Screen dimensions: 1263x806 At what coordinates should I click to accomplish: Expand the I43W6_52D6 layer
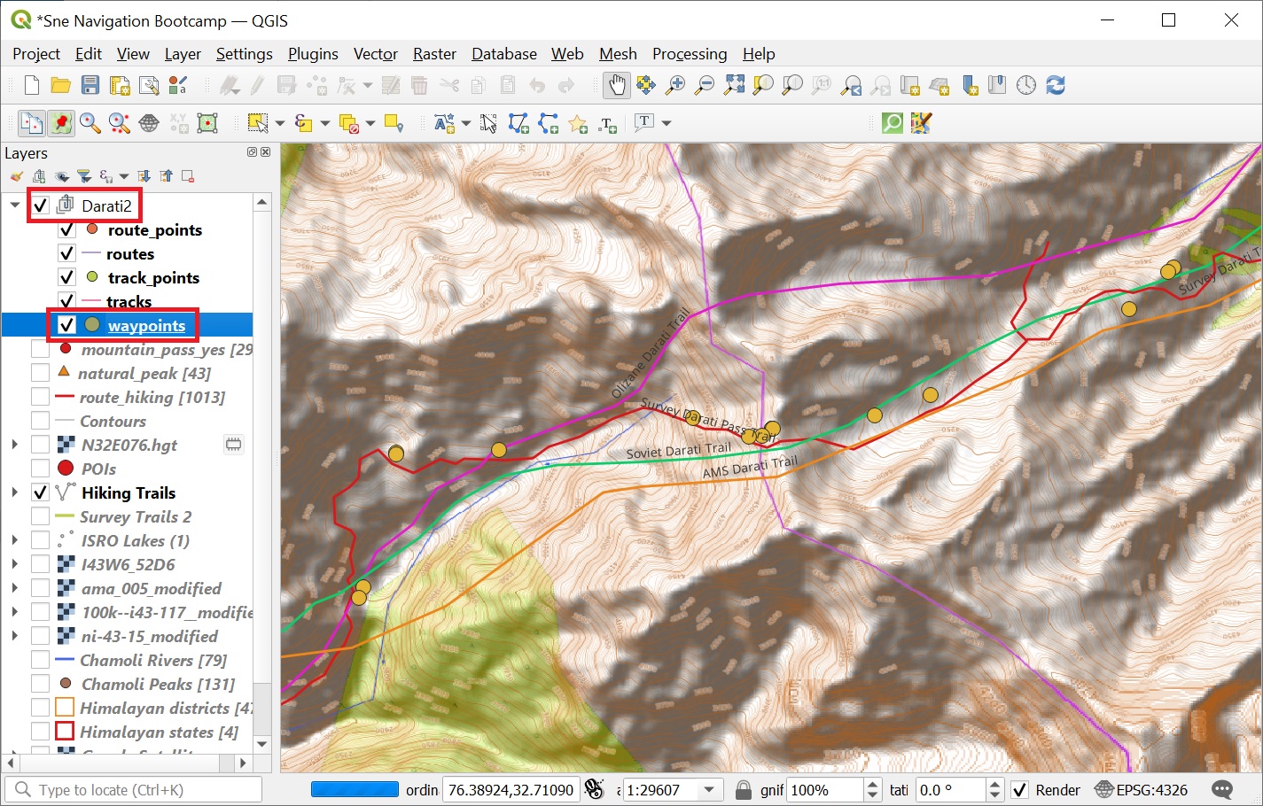click(15, 564)
